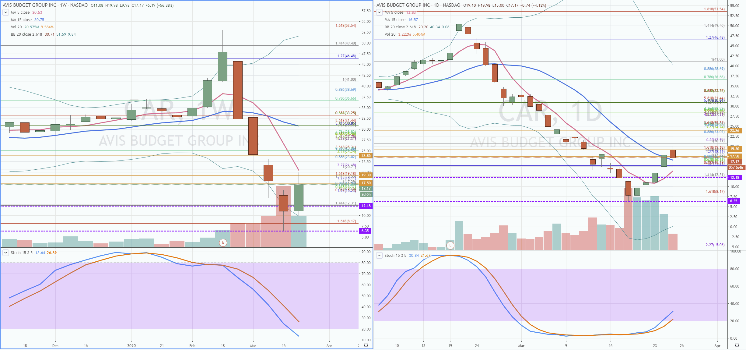Open chart settings gear on weekly chart

[x=366, y=345]
